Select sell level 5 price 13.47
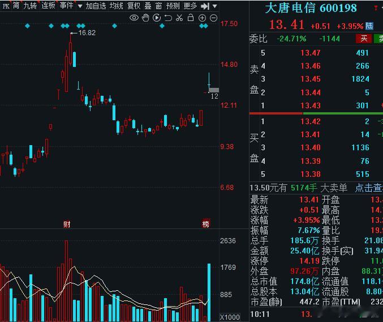 point(310,53)
